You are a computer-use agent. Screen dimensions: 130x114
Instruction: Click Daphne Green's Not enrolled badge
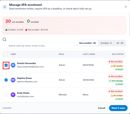[x=115, y=76]
